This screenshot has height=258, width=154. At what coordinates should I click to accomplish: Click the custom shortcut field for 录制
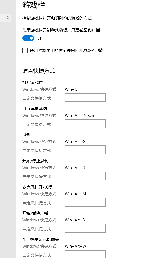pyautogui.click(x=85, y=150)
